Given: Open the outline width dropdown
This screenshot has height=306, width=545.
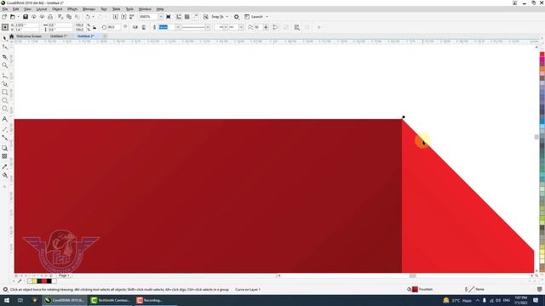Looking at the screenshot, I should (x=178, y=27).
